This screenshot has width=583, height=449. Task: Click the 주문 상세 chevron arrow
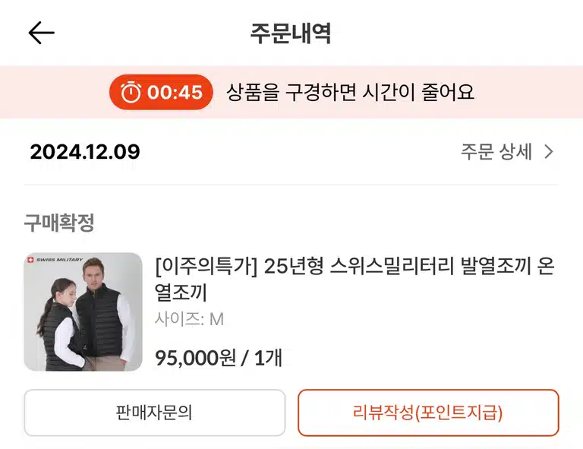pyautogui.click(x=549, y=152)
